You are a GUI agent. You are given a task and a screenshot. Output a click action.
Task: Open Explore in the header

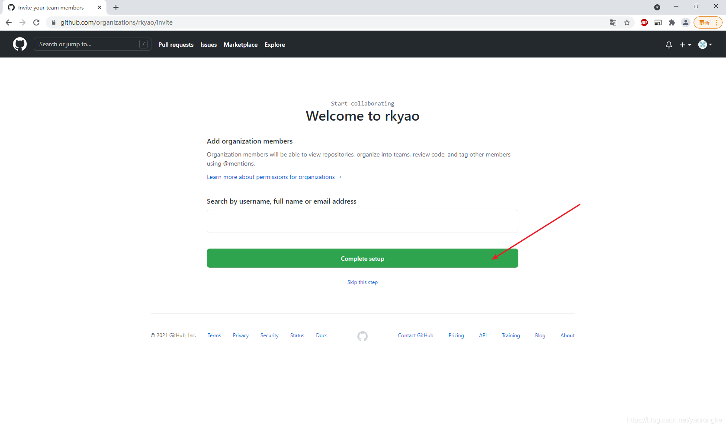(275, 45)
